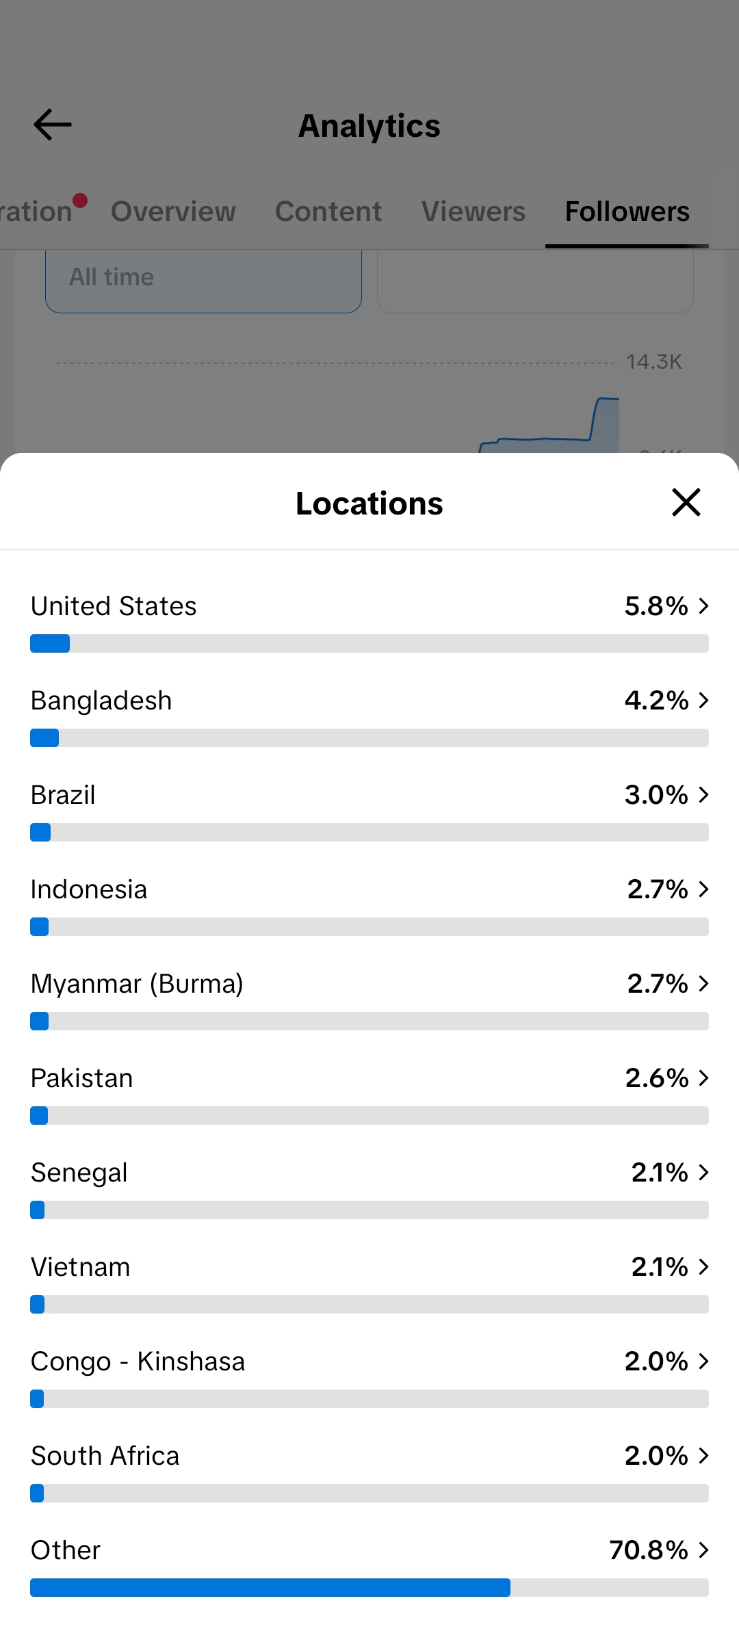Select the Other 70.8% percentage
Screen dimensions: 739x1642
649,1550
